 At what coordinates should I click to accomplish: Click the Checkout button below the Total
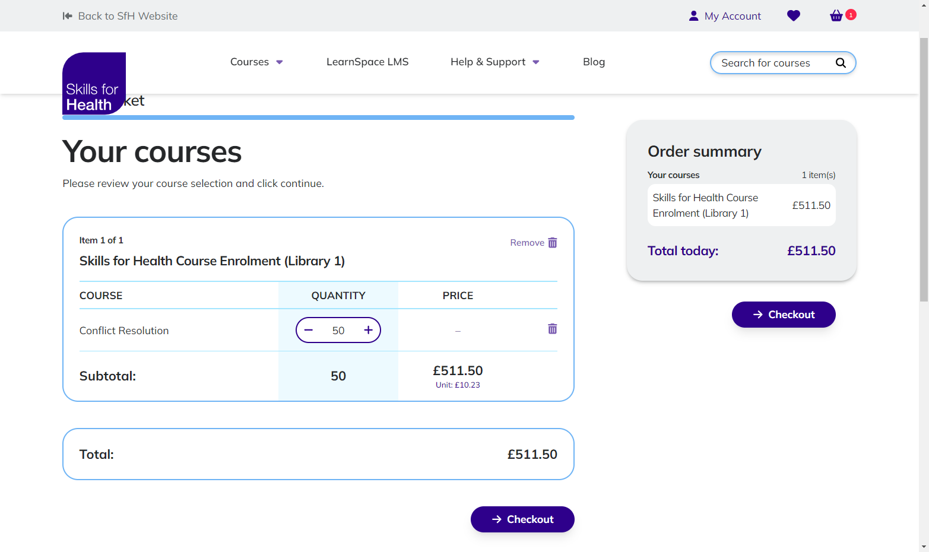click(x=522, y=519)
